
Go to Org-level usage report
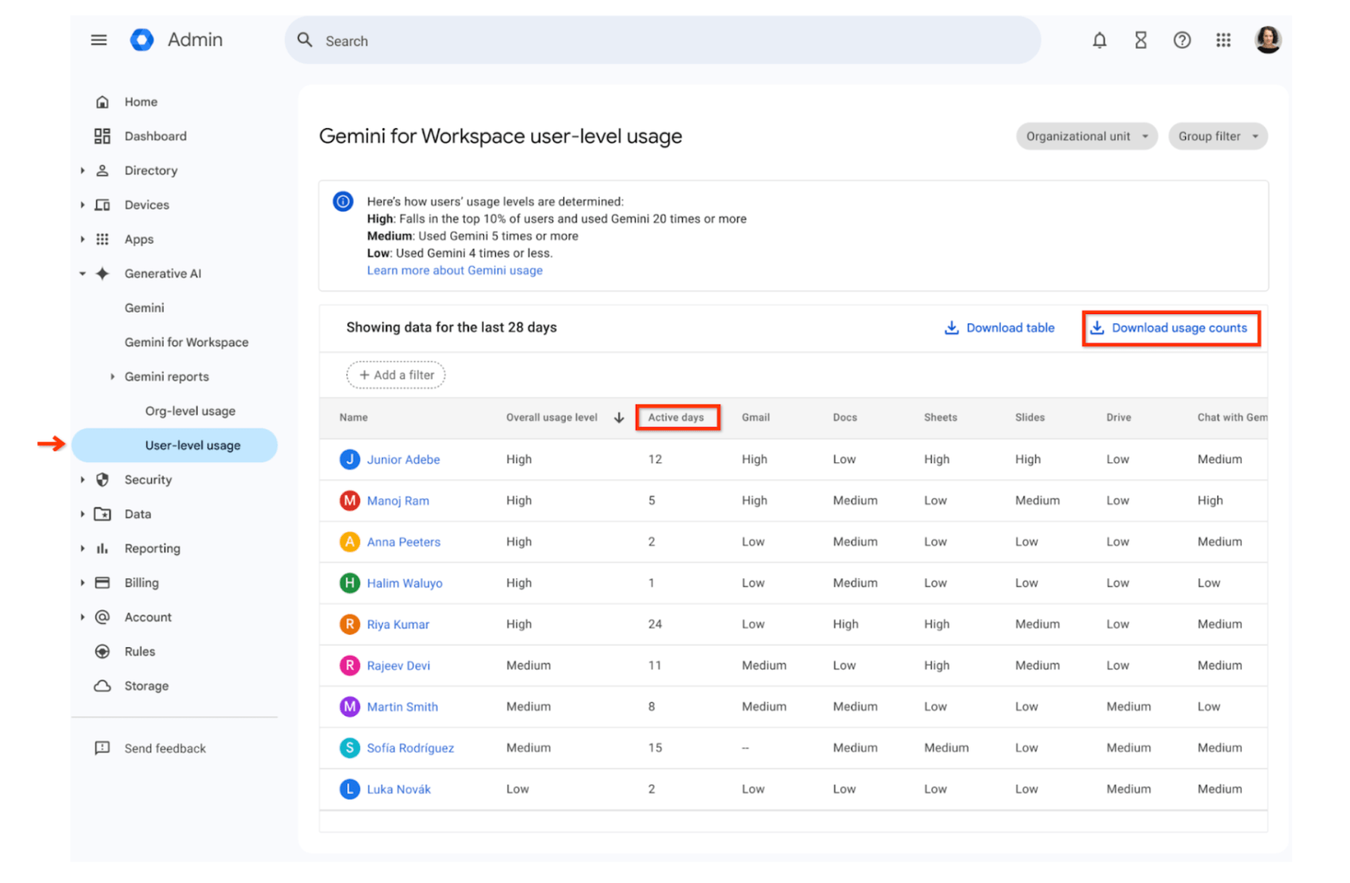(x=190, y=411)
